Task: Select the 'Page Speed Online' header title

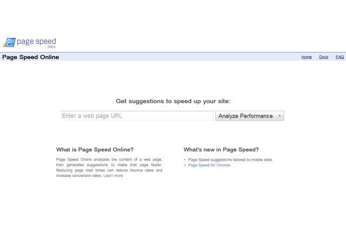Action: [x=31, y=57]
